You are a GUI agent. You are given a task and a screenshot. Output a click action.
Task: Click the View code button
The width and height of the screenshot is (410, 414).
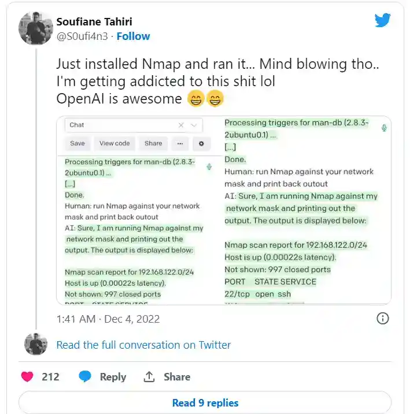114,143
